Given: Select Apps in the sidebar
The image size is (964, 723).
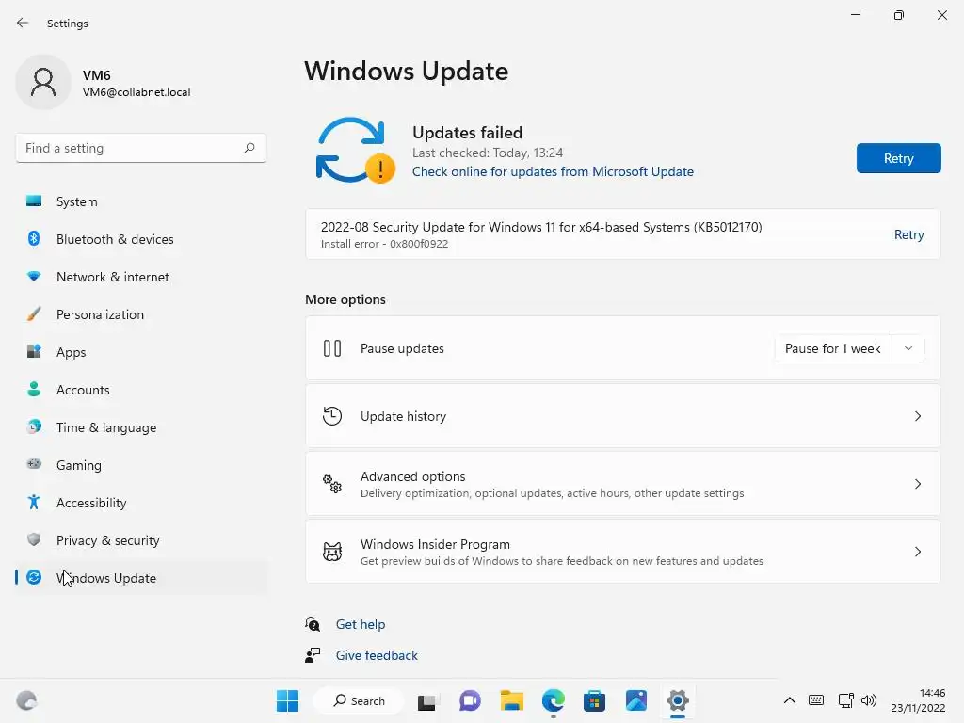Looking at the screenshot, I should (x=141, y=352).
